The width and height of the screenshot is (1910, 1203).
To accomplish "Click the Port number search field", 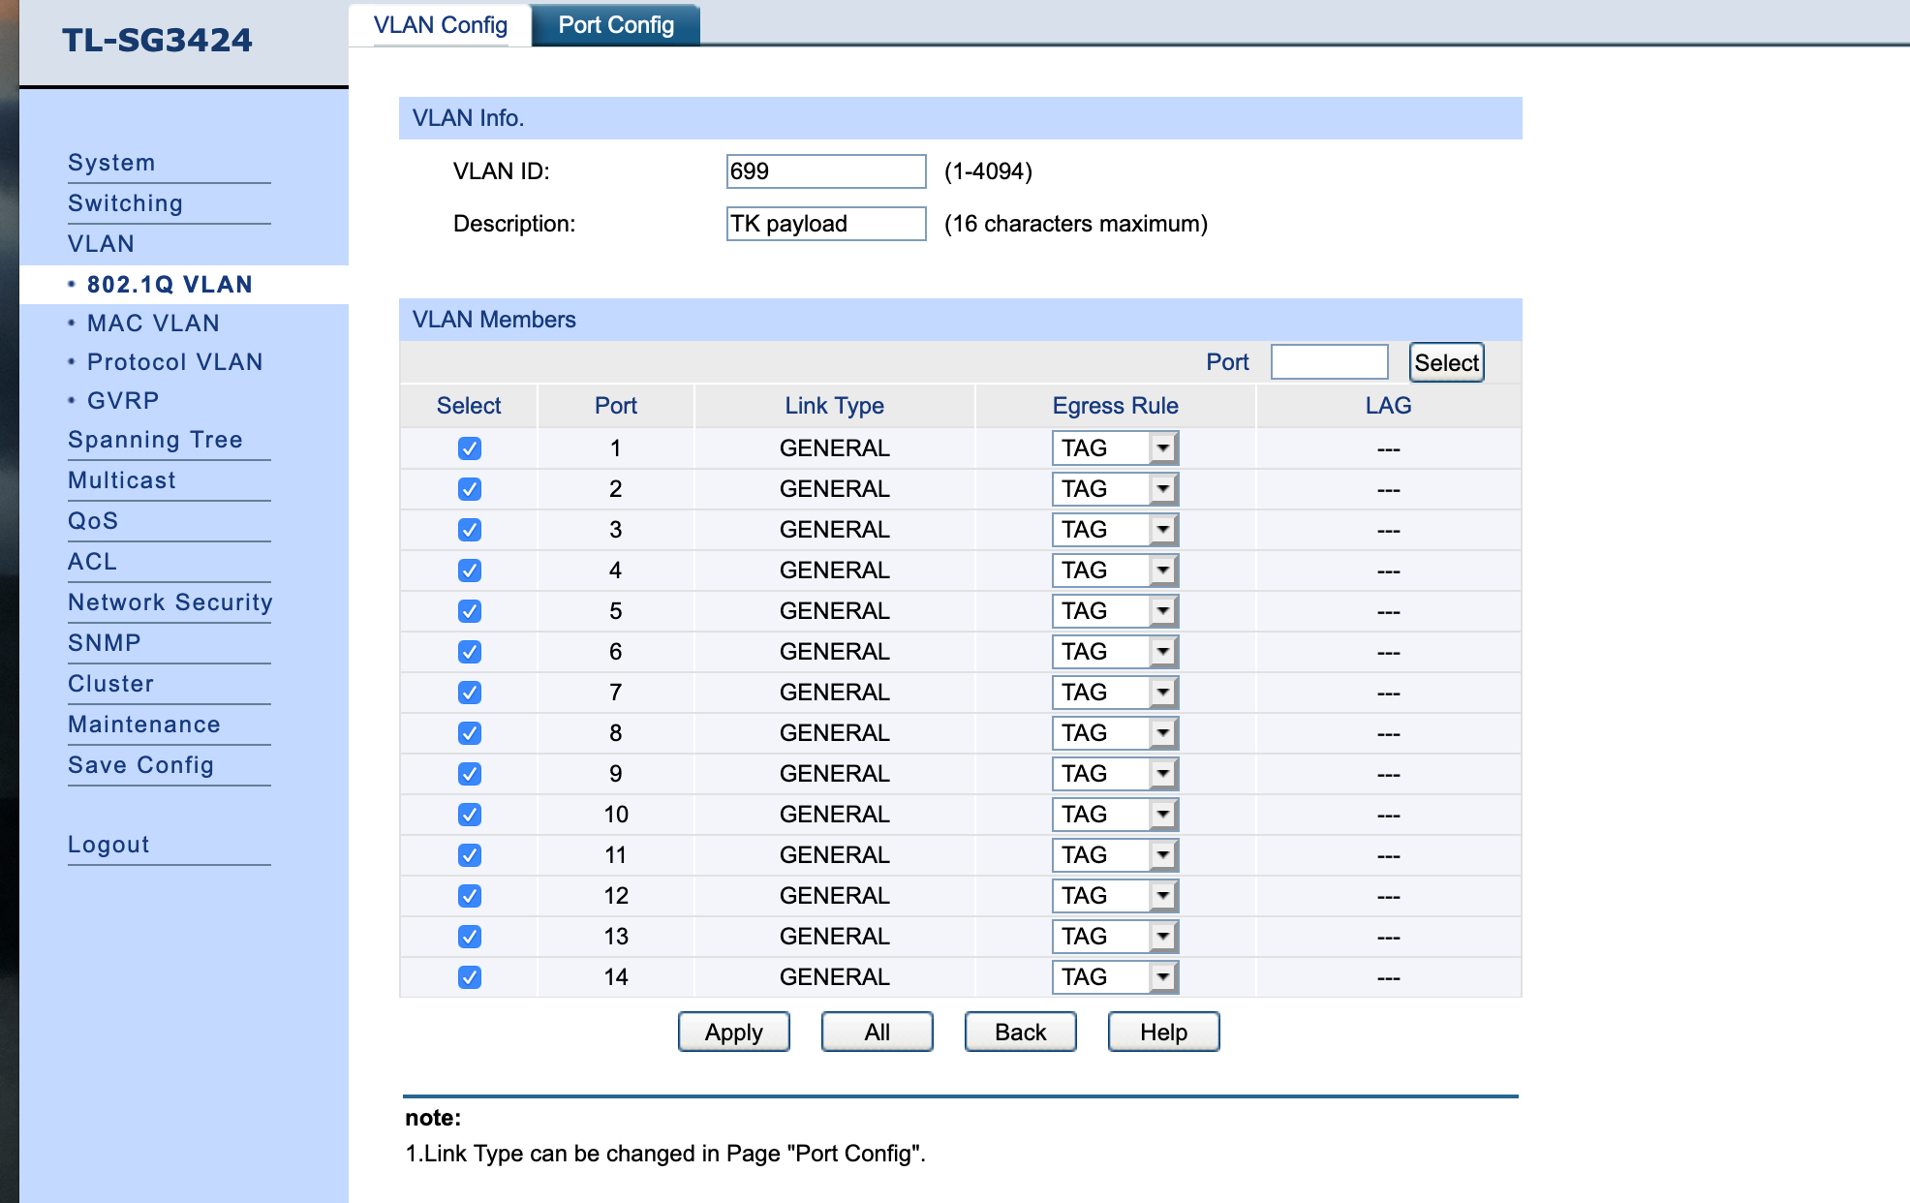I will coord(1329,362).
